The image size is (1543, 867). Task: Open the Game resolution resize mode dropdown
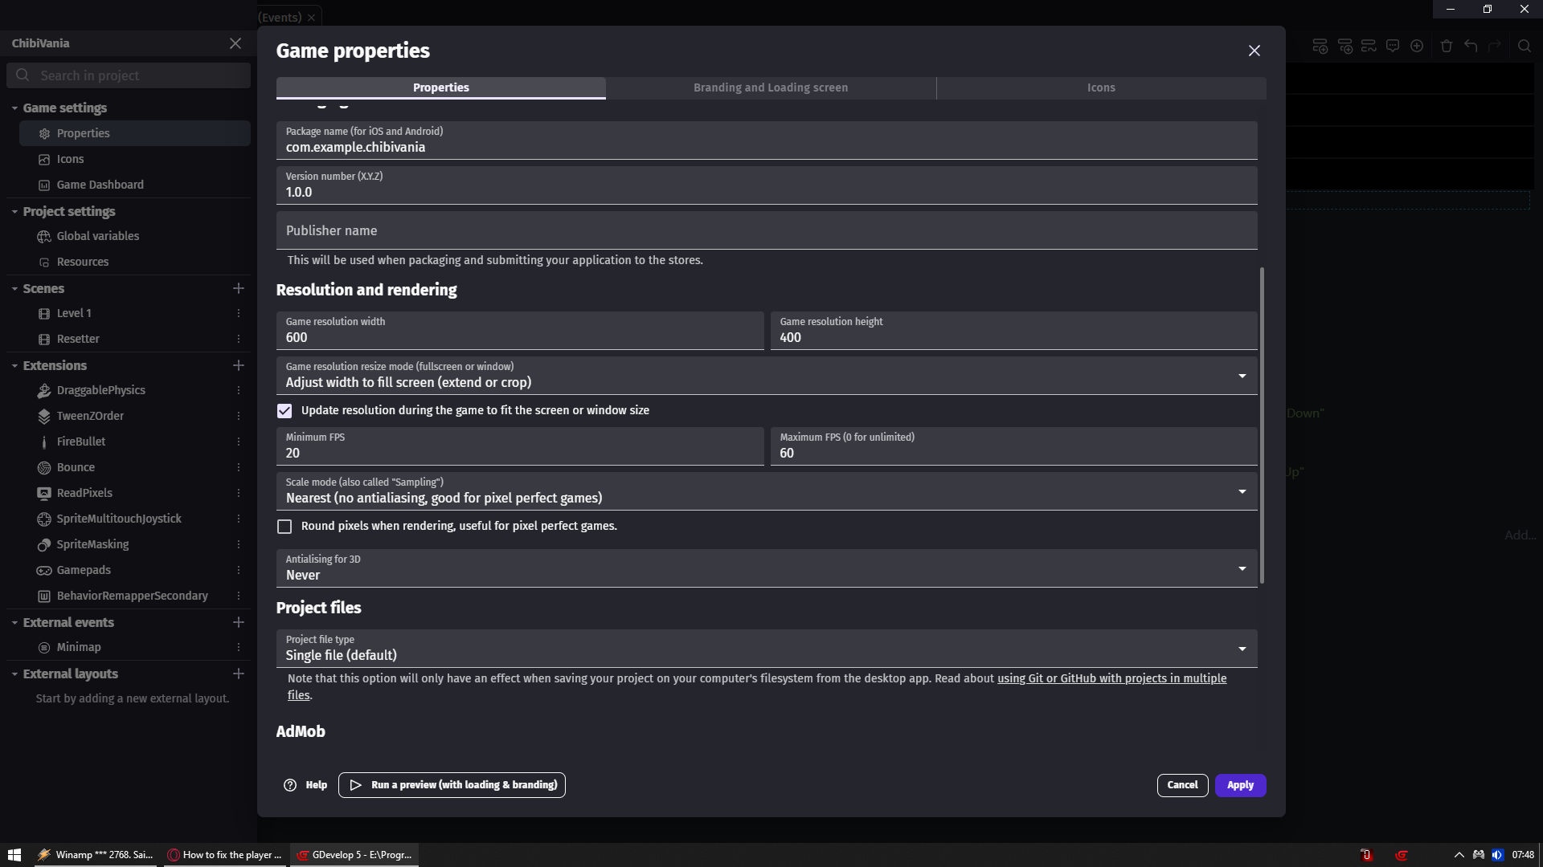click(x=1242, y=375)
